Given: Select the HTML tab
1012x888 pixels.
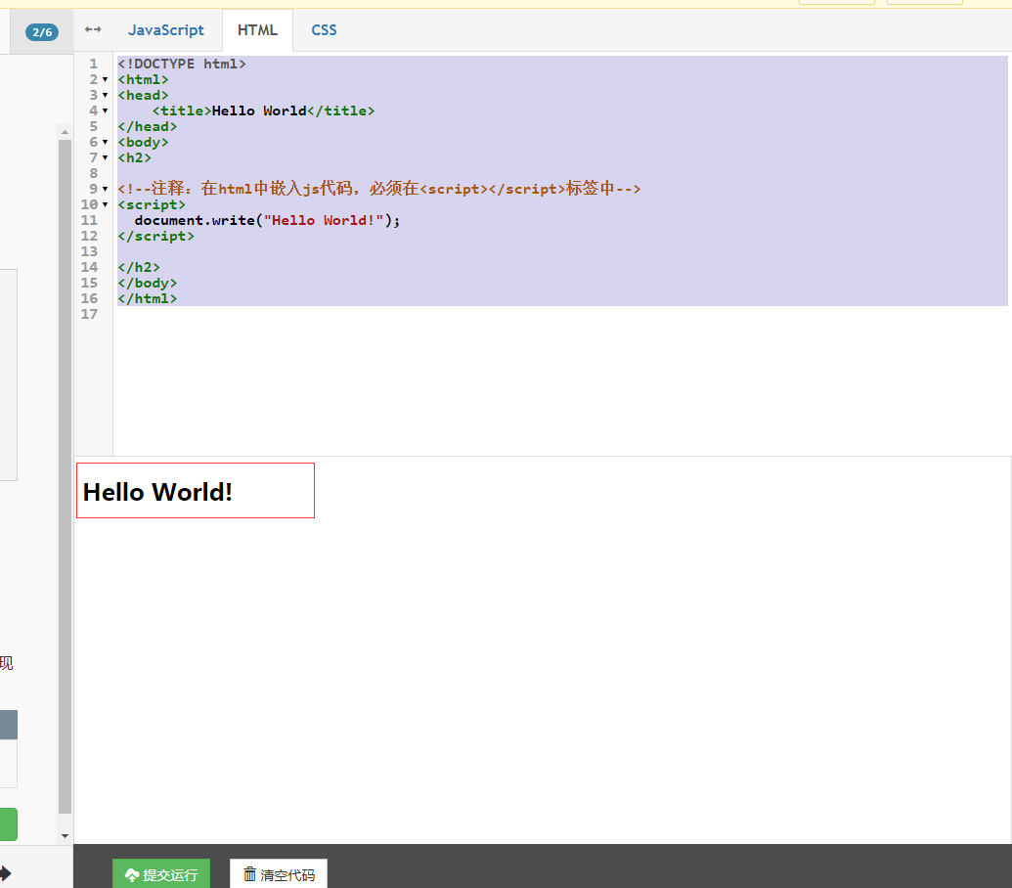Looking at the screenshot, I should [x=257, y=30].
